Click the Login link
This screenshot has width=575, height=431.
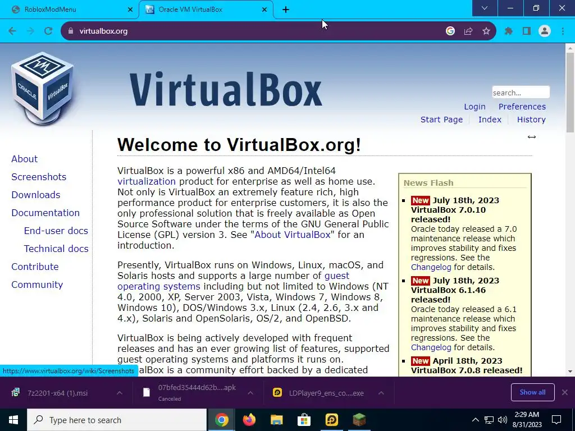point(474,107)
